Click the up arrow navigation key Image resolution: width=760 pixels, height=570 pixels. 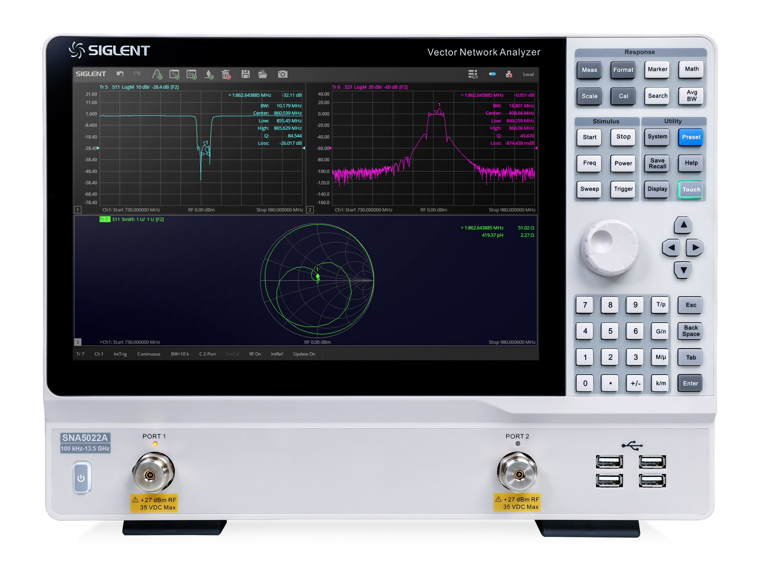point(683,225)
